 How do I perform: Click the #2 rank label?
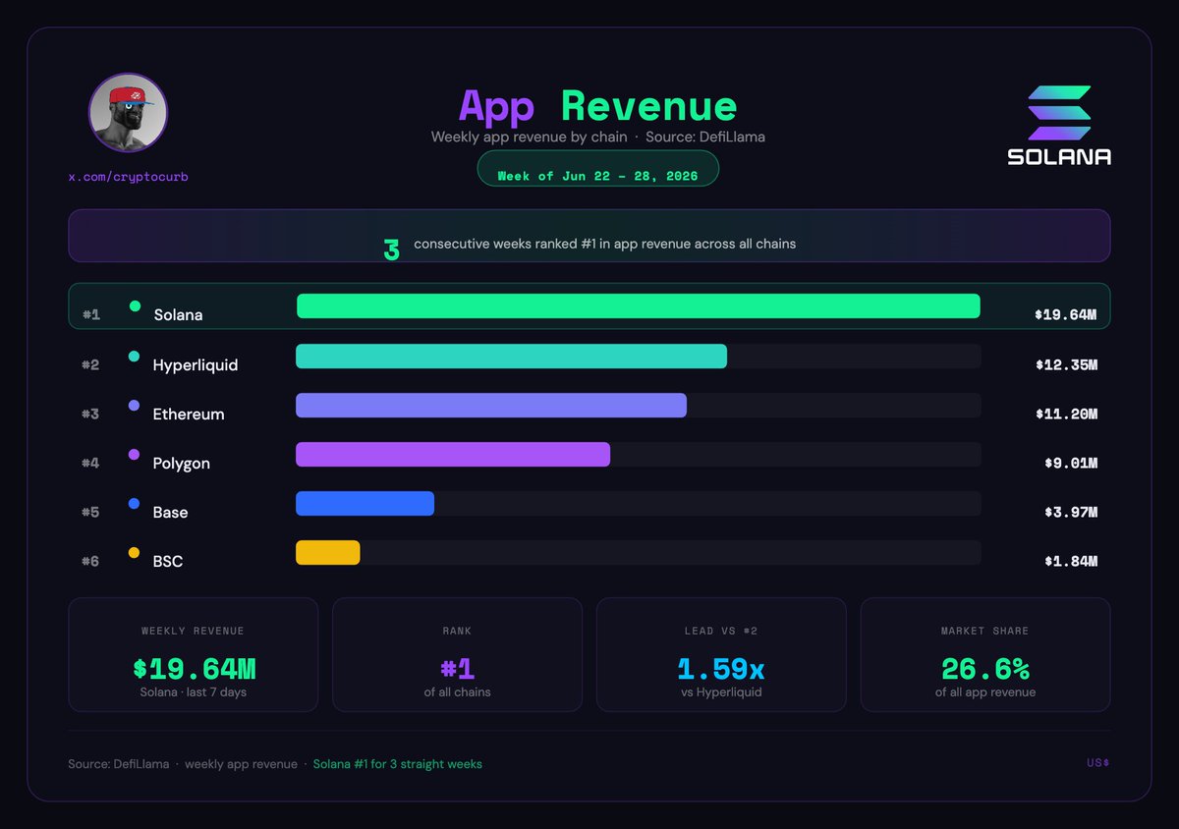point(90,364)
